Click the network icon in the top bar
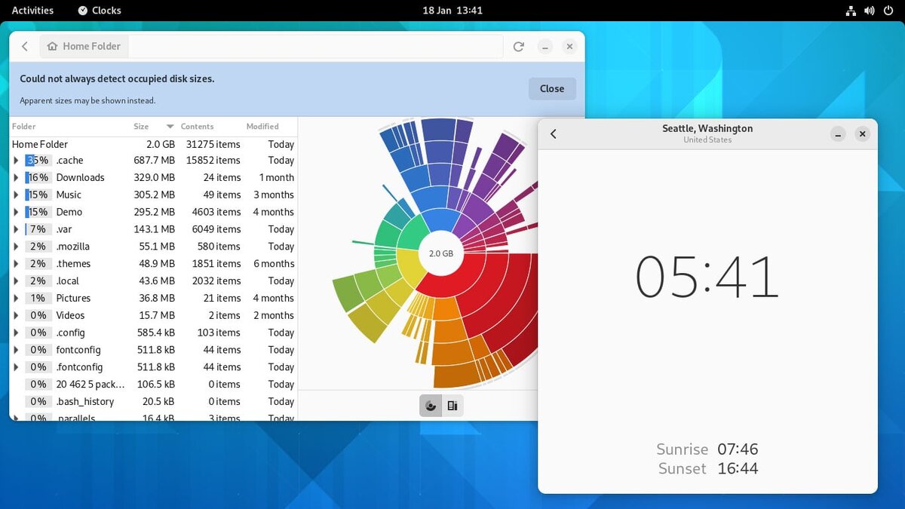This screenshot has height=509, width=905. point(851,11)
